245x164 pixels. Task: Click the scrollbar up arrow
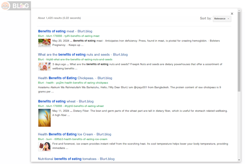239,11
